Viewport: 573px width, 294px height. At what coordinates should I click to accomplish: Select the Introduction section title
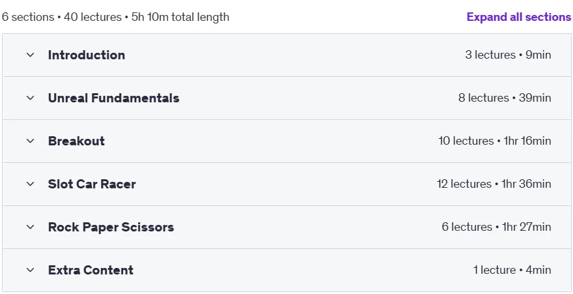point(87,55)
